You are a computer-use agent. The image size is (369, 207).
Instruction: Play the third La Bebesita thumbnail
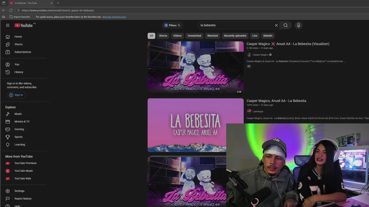tap(187, 182)
